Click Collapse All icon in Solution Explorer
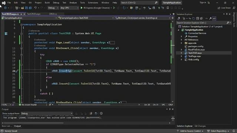The image size is (237, 133). (x=197, y=18)
